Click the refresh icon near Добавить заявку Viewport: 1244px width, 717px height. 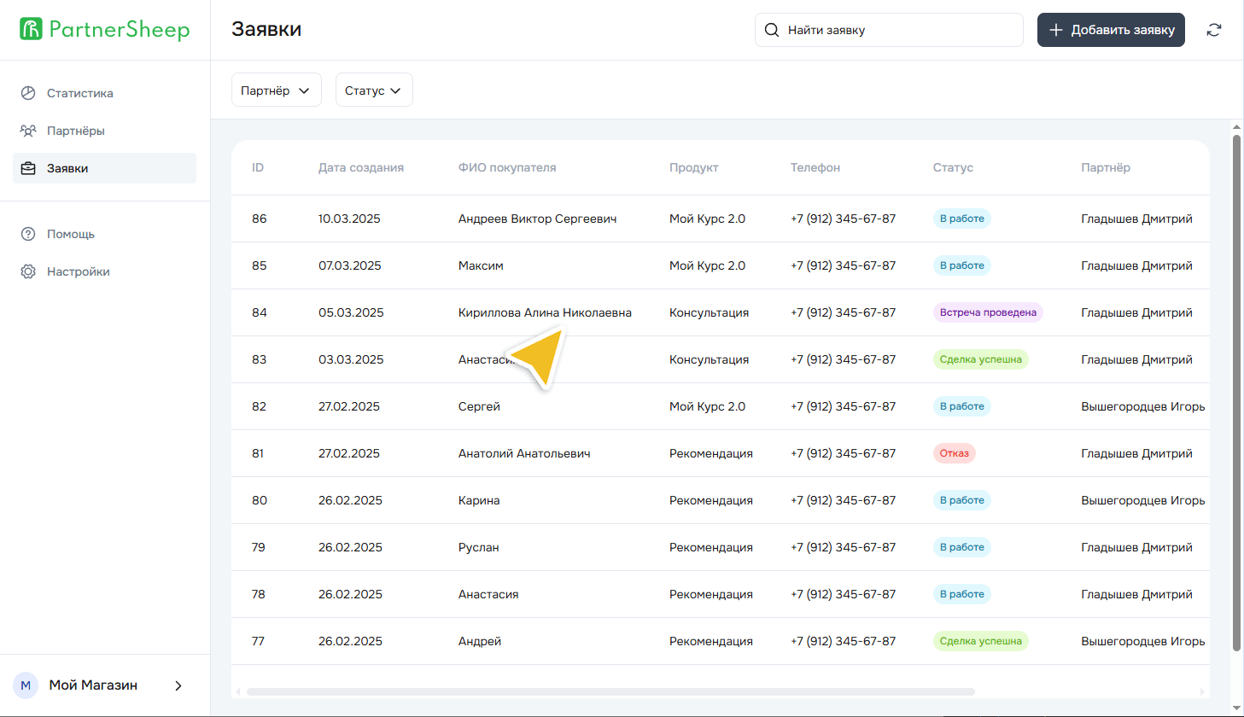point(1213,29)
